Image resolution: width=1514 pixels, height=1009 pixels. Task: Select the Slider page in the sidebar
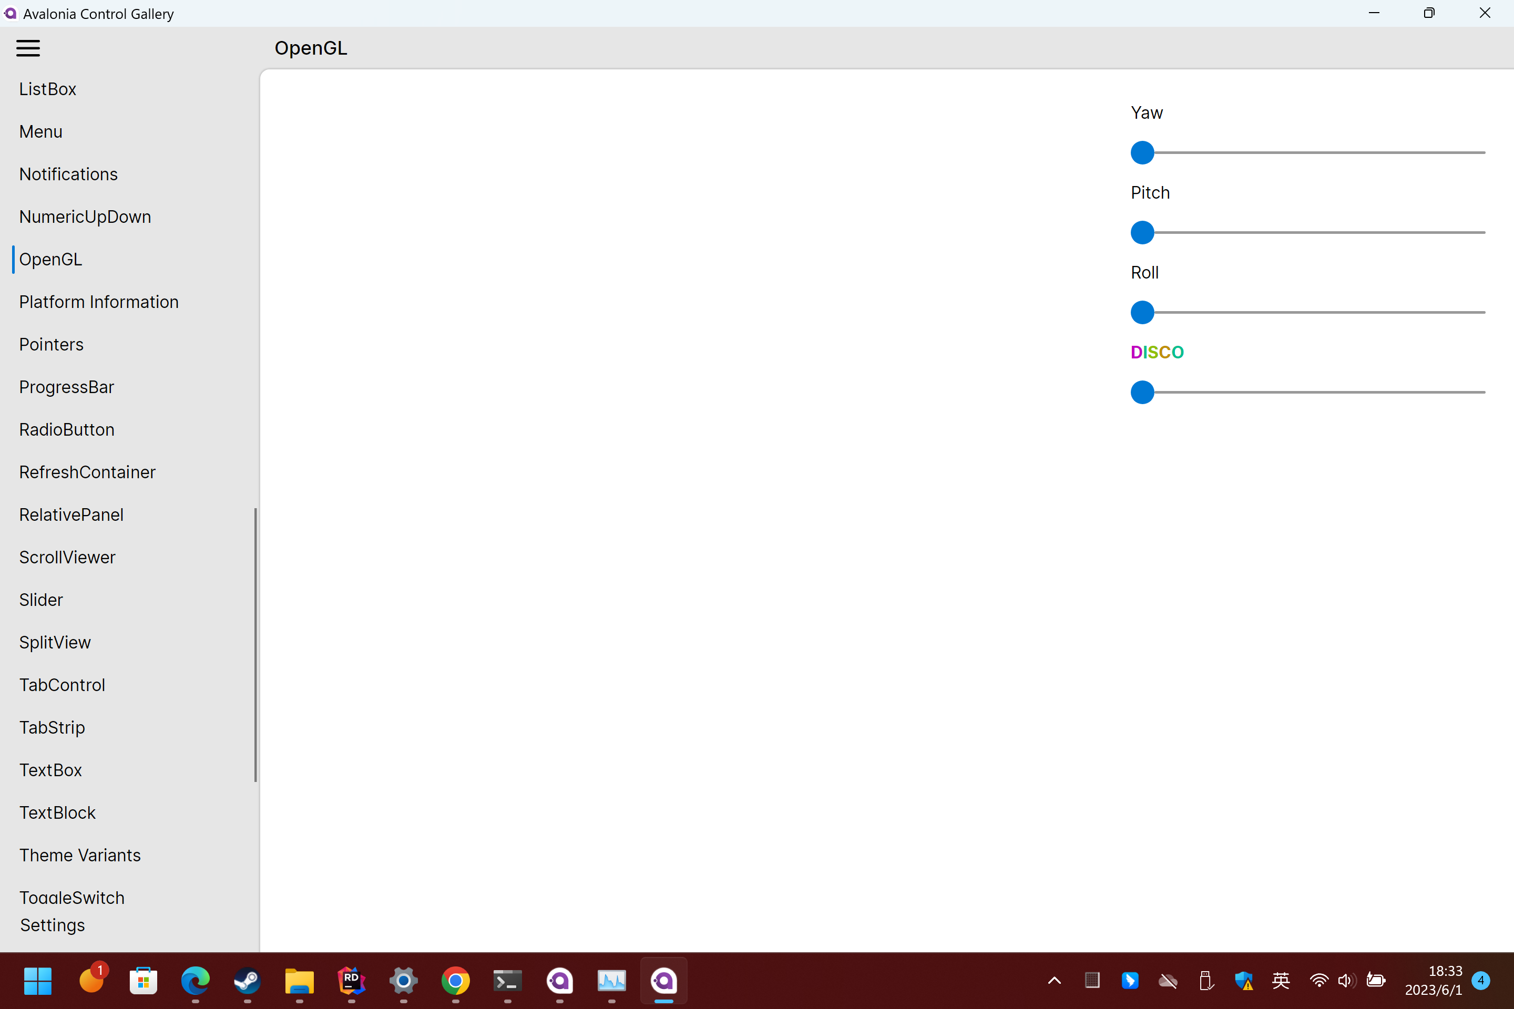click(40, 599)
